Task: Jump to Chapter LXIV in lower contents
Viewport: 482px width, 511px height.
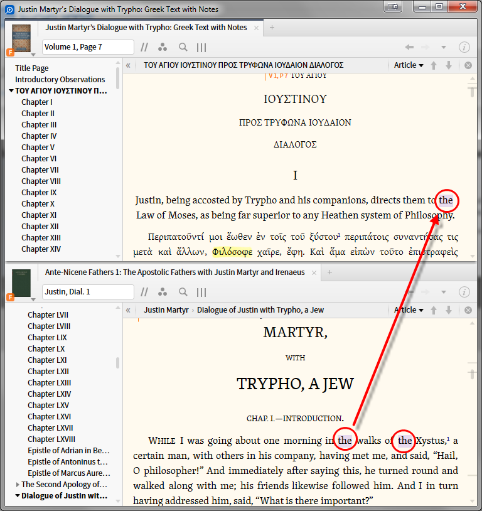Action: 49,394
